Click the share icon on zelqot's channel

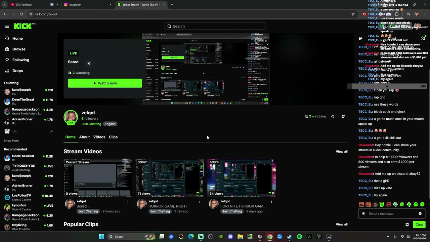coord(332,116)
